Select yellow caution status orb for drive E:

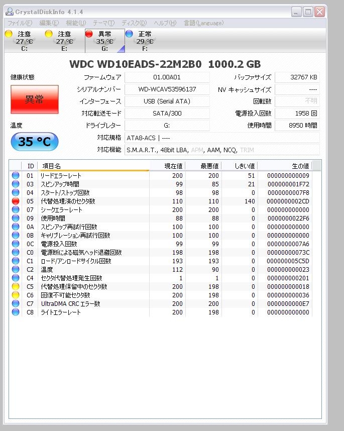(x=49, y=34)
